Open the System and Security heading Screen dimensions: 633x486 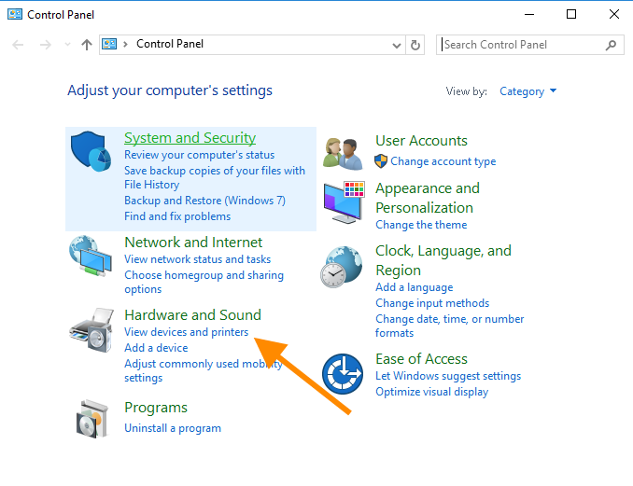tap(190, 138)
